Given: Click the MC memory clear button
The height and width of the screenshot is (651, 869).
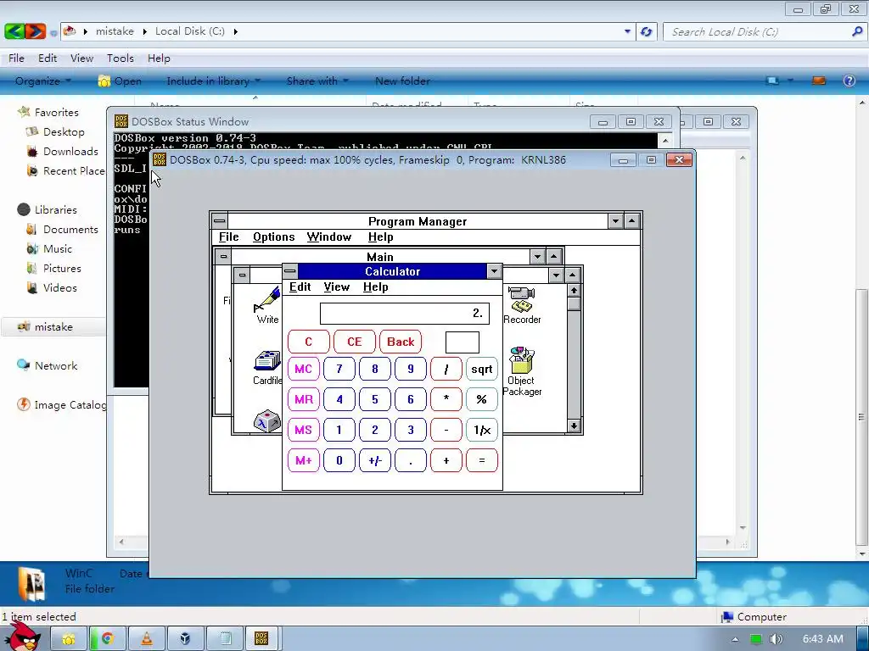Looking at the screenshot, I should tap(303, 370).
